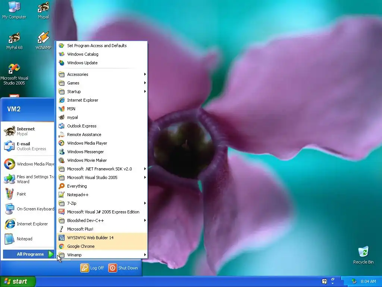The width and height of the screenshot is (382, 287).
Task: Expand the Bloodshed Dev-C++ submenu
Action: [102, 220]
